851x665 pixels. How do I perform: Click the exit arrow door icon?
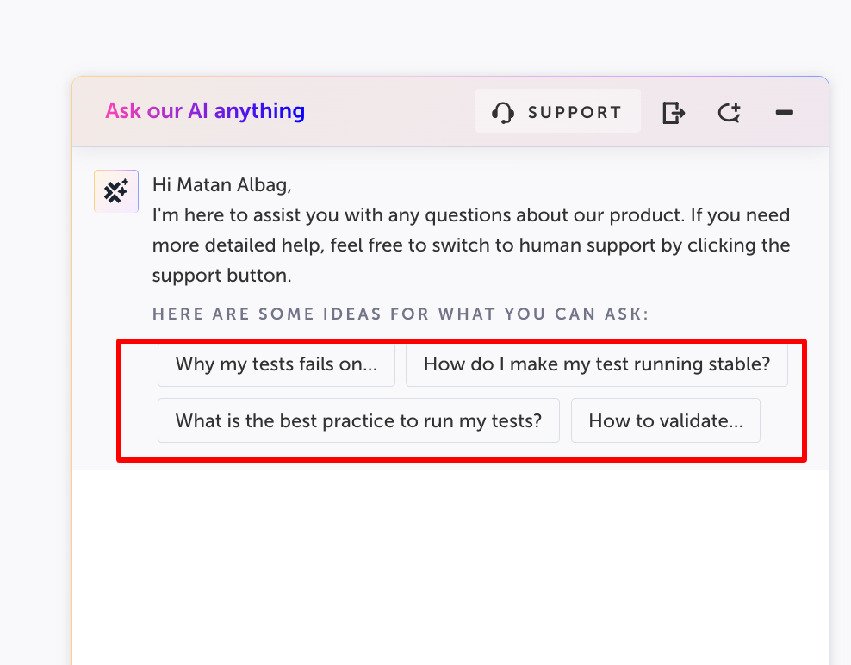pos(674,112)
